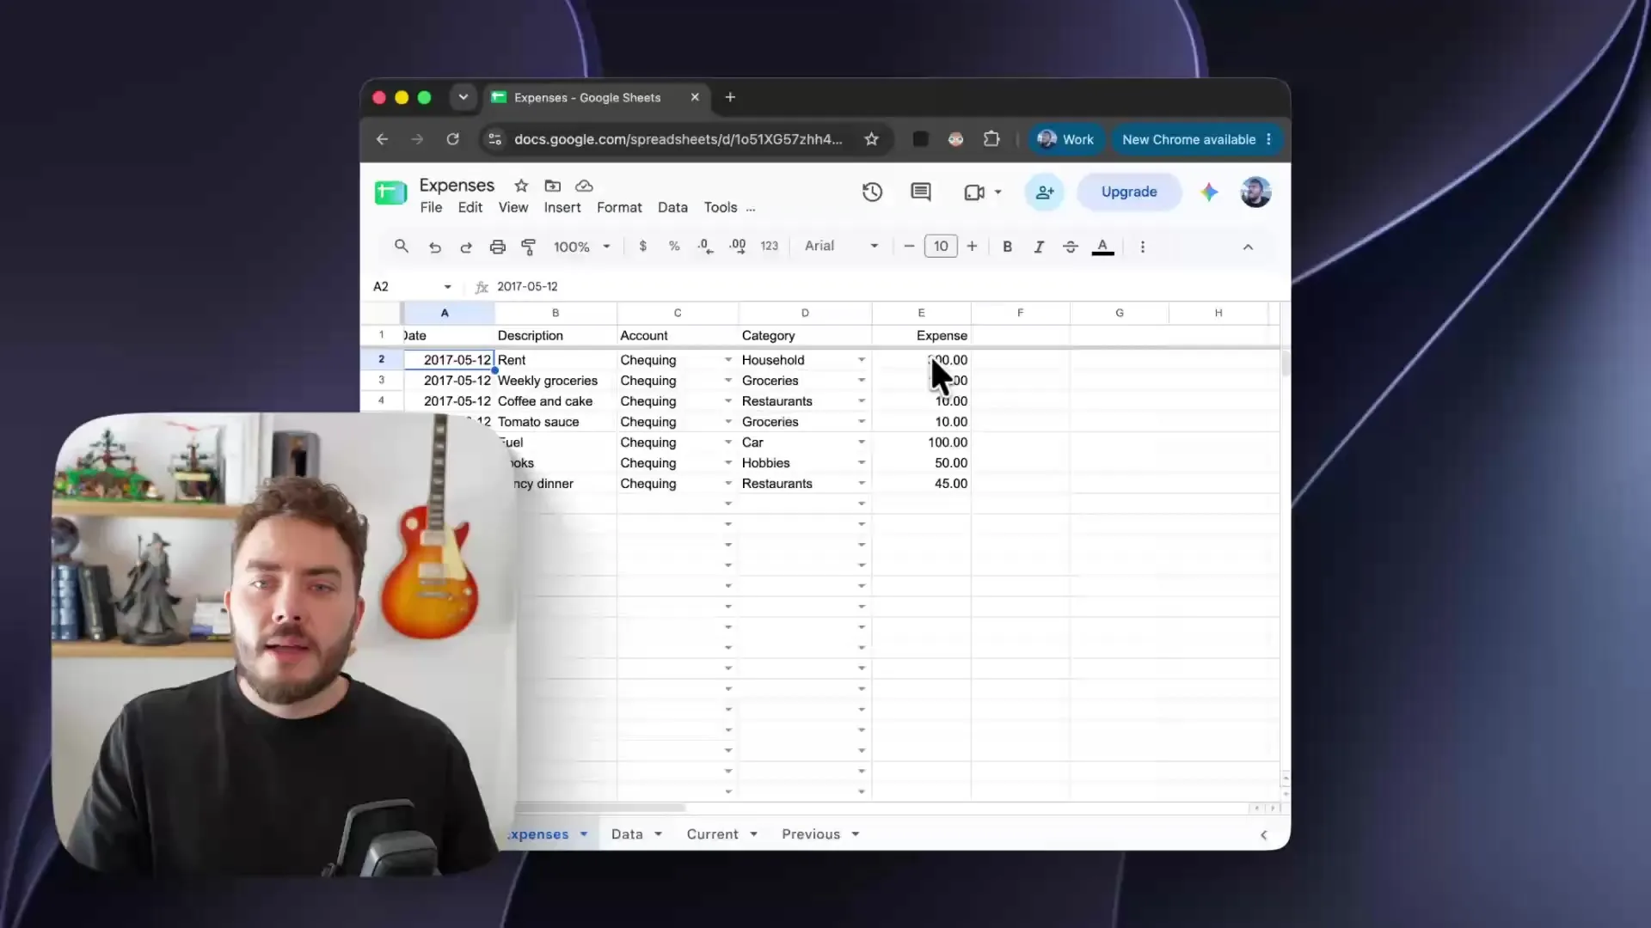Open Account dropdown for Weekly groceries row
Screen dimensions: 1651x928
coord(727,381)
